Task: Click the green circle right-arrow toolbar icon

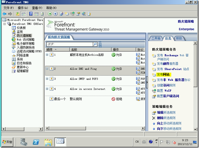Action: pos(50,14)
